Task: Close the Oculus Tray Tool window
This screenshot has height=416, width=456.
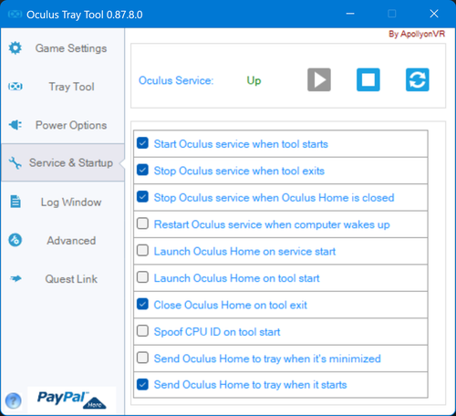Action: (x=434, y=14)
